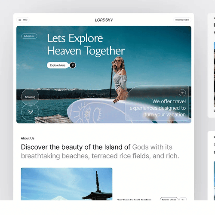
Task: Click the Discover the beauty headline text
Action: tap(100, 151)
